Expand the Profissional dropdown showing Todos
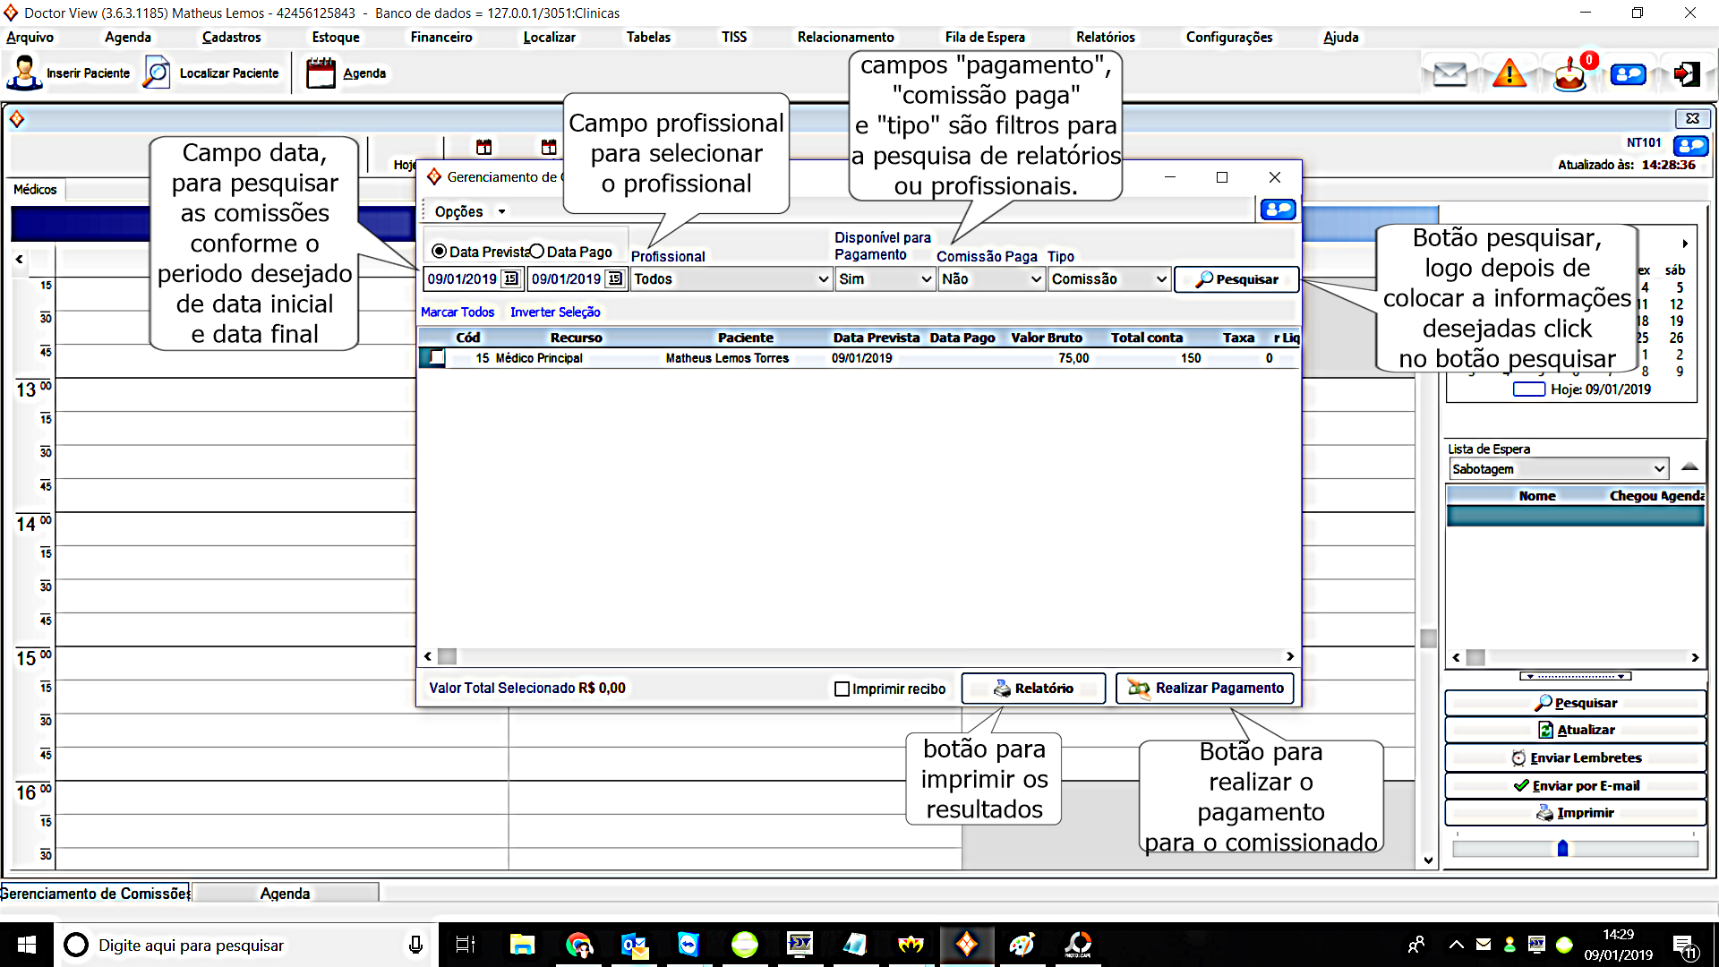This screenshot has height=967, width=1719. tap(823, 279)
